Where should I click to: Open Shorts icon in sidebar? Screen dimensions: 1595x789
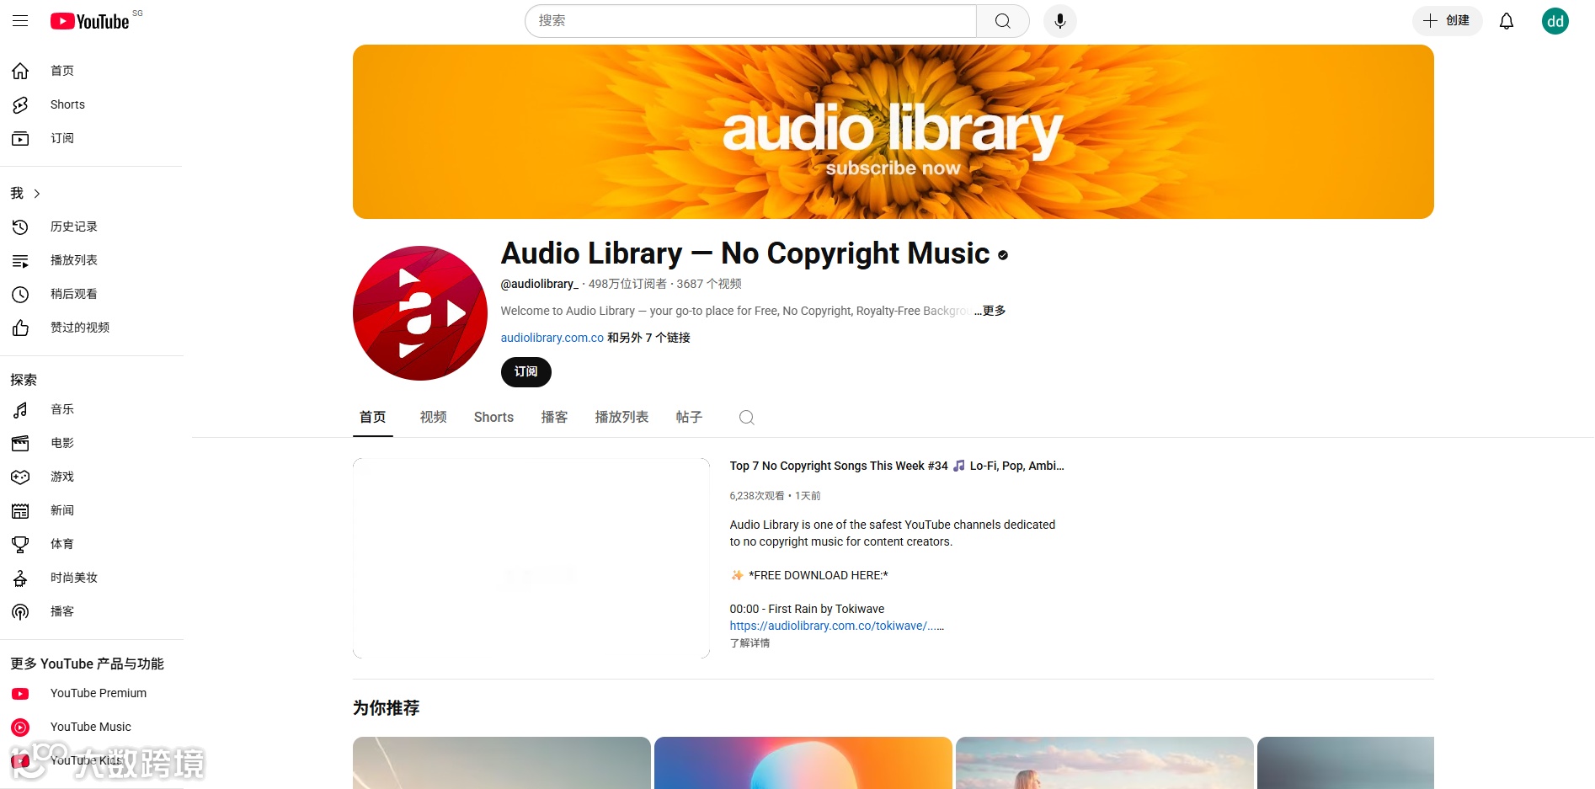tap(20, 104)
